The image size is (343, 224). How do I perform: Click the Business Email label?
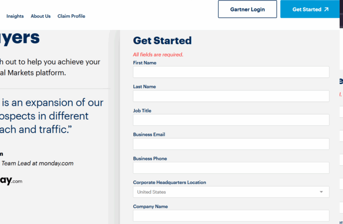pyautogui.click(x=149, y=134)
